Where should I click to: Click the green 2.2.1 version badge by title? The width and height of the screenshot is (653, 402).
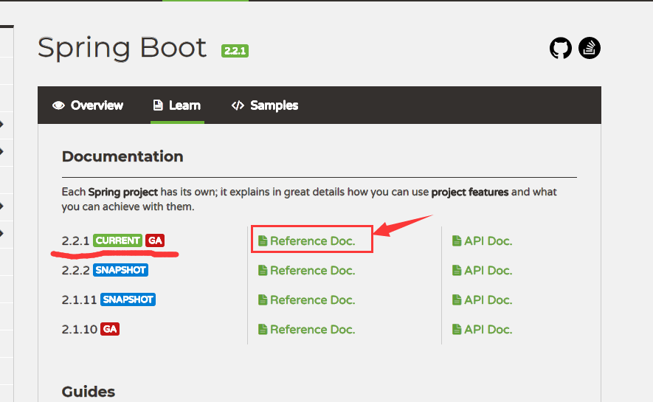pos(235,51)
